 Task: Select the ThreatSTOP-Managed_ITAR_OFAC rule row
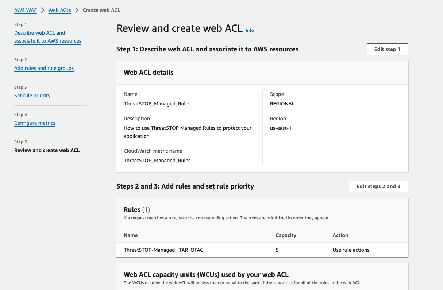pos(163,250)
